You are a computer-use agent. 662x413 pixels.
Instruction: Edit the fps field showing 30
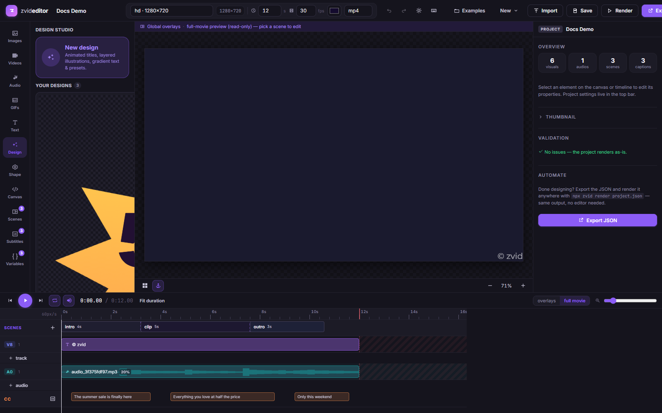coord(306,11)
